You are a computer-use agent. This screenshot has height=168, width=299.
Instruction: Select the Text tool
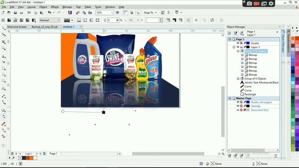[3, 88]
